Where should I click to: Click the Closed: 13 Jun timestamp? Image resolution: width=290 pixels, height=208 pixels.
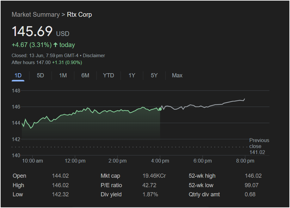coord(45,56)
